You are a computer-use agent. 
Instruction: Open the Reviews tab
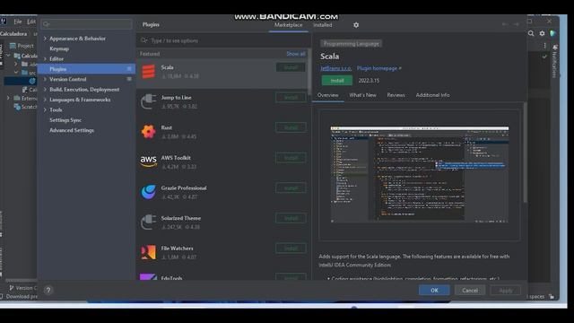(396, 95)
